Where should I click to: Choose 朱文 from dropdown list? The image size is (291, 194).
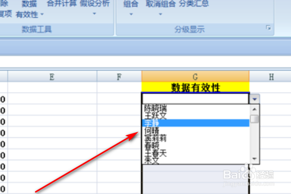(x=195, y=161)
